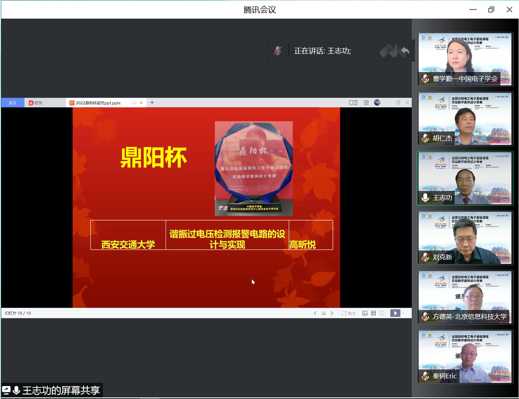Open the 首页 tab in WPS

[x=13, y=103]
